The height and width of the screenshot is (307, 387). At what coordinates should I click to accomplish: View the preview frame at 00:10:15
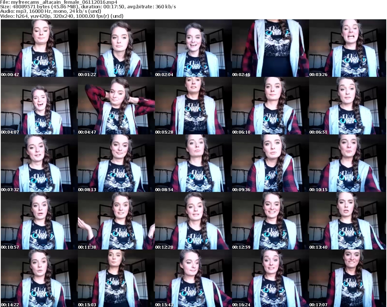coord(348,164)
